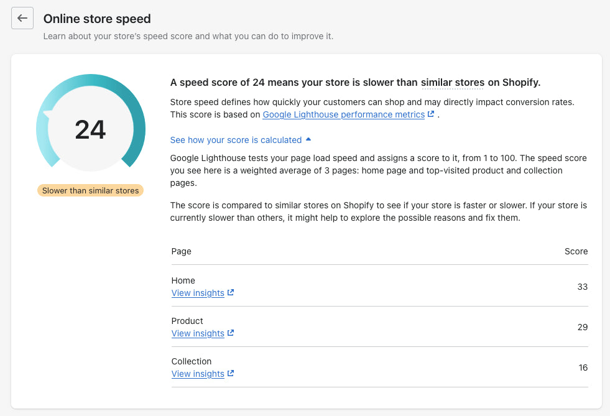Click external icon beside Product View insights
Image resolution: width=610 pixels, height=416 pixels.
click(x=231, y=333)
